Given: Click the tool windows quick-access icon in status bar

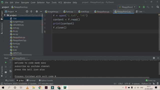Looking at the screenshot, I should [2, 83].
